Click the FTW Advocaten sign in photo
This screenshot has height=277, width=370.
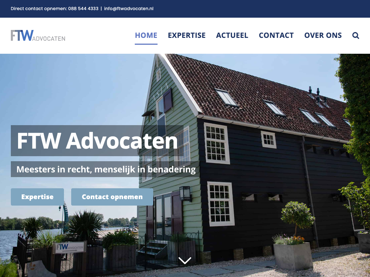pyautogui.click(x=70, y=247)
